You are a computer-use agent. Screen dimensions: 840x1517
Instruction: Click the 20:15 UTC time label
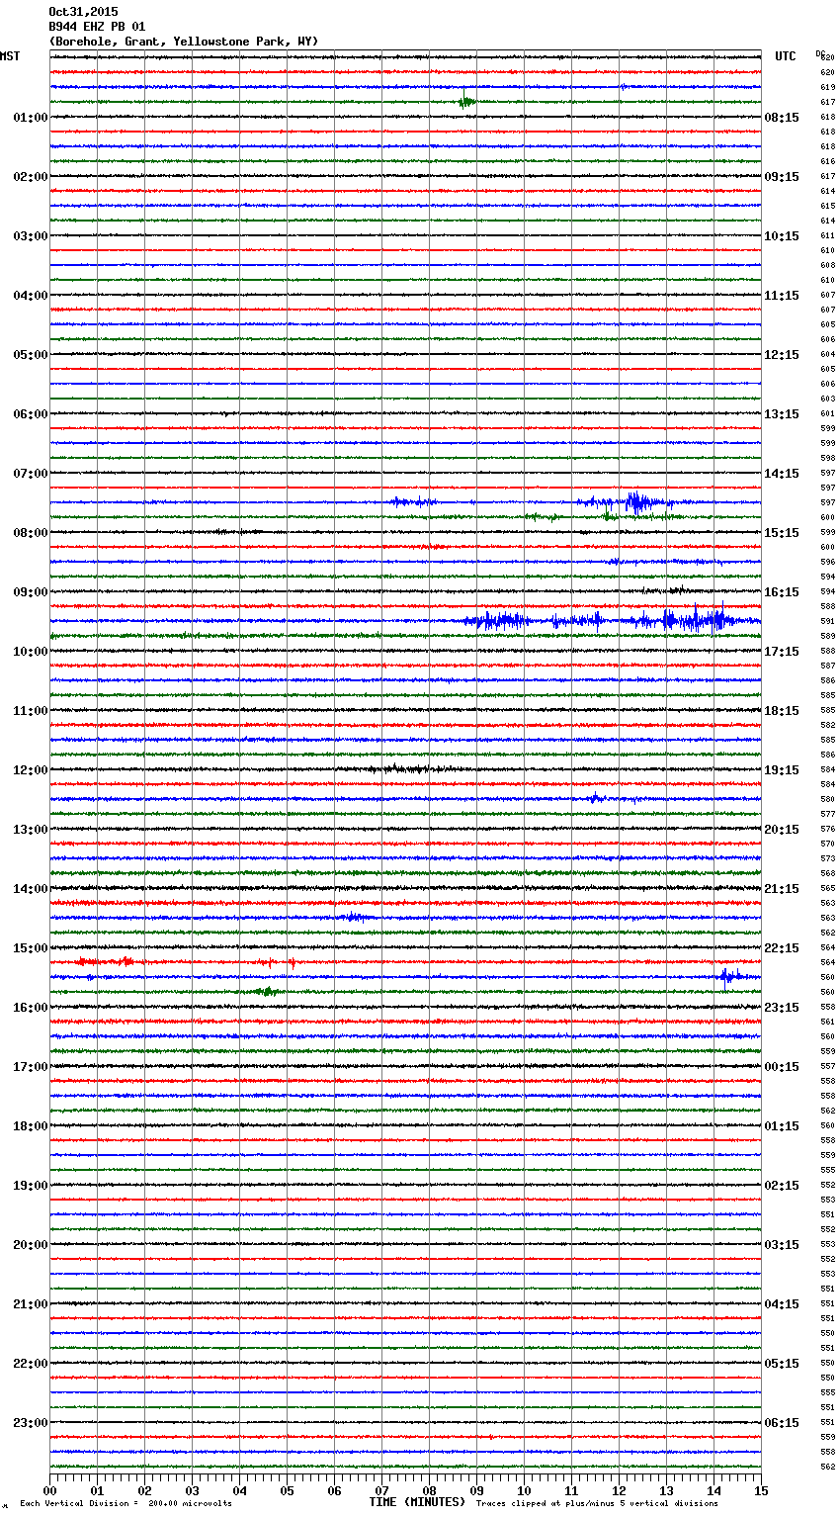[782, 830]
